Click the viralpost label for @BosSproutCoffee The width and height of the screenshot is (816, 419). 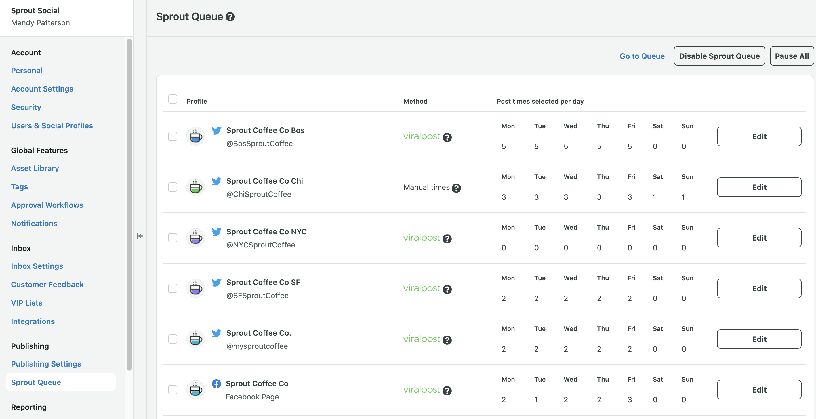[422, 136]
